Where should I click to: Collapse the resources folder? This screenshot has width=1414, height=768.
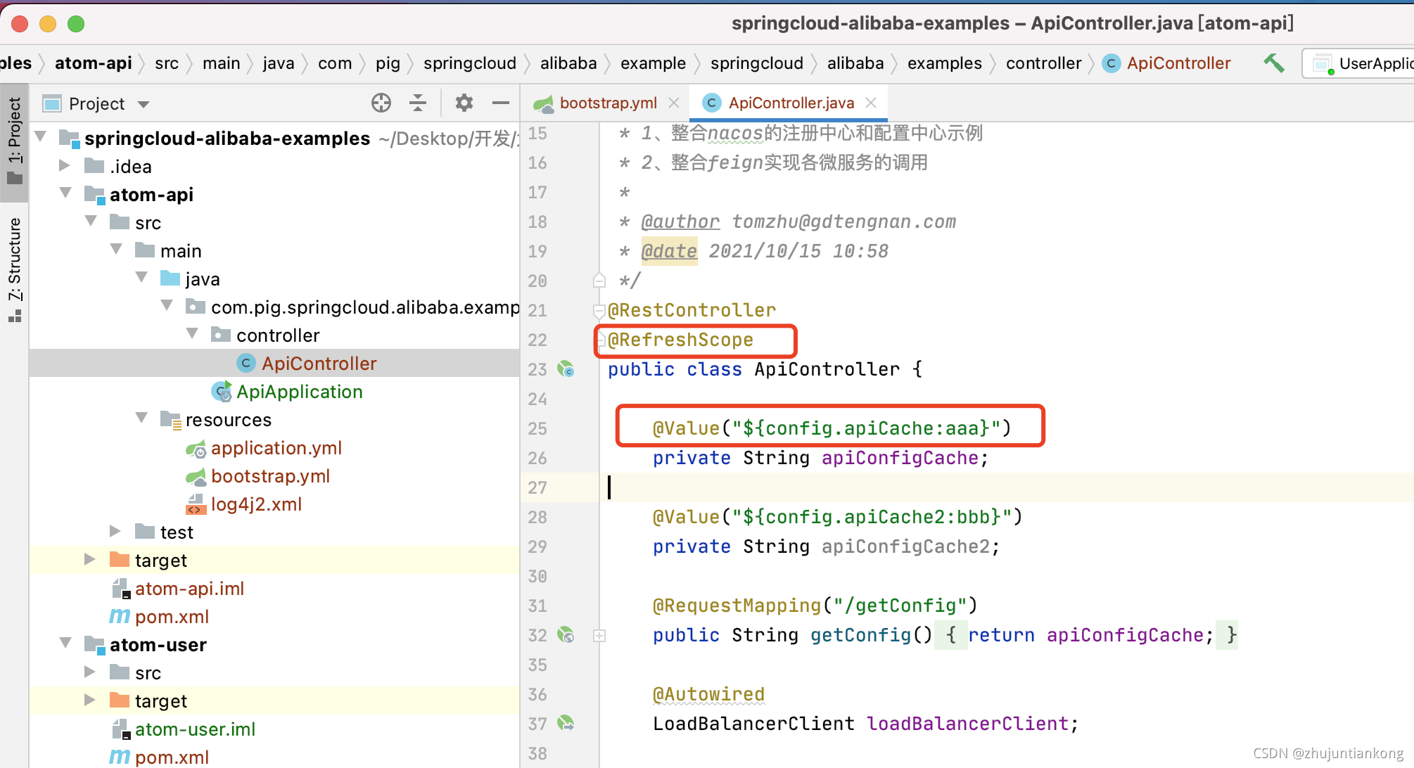coord(141,418)
